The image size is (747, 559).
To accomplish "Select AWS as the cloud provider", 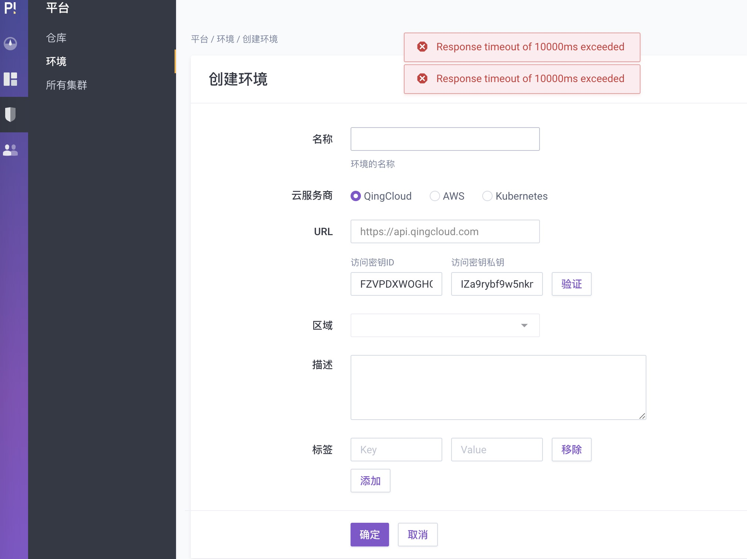I will point(435,196).
